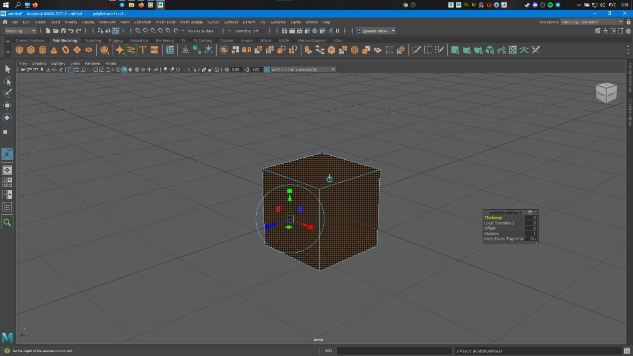The image size is (633, 356).
Task: Open the UV Editor from the shelf
Action: point(513,50)
